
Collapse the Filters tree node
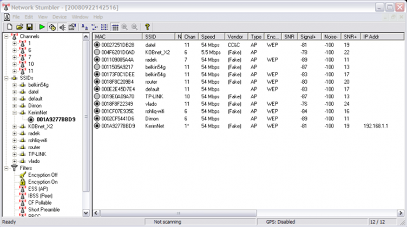(x=6, y=168)
